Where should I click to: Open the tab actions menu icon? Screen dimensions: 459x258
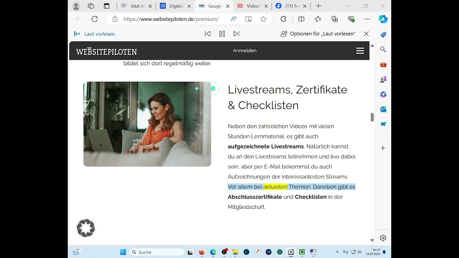pos(107,6)
